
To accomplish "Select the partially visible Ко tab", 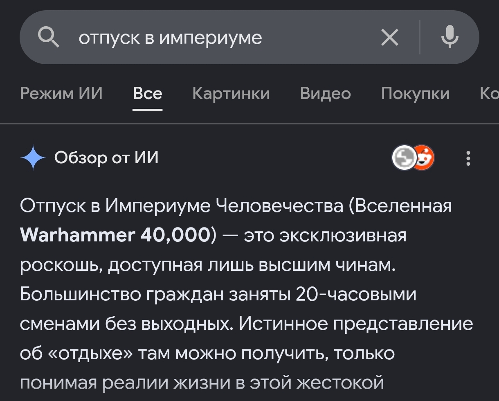I will (489, 94).
